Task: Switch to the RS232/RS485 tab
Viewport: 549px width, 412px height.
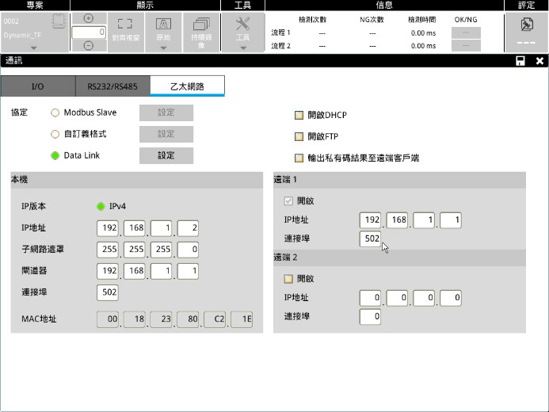Action: 112,86
